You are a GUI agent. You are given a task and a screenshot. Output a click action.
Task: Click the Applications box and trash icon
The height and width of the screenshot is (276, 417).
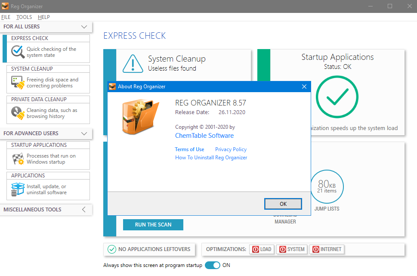pos(18,189)
